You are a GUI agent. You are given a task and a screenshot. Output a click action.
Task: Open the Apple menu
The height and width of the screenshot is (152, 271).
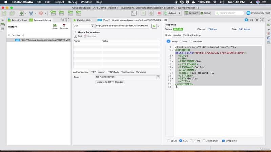[x=5, y=2]
